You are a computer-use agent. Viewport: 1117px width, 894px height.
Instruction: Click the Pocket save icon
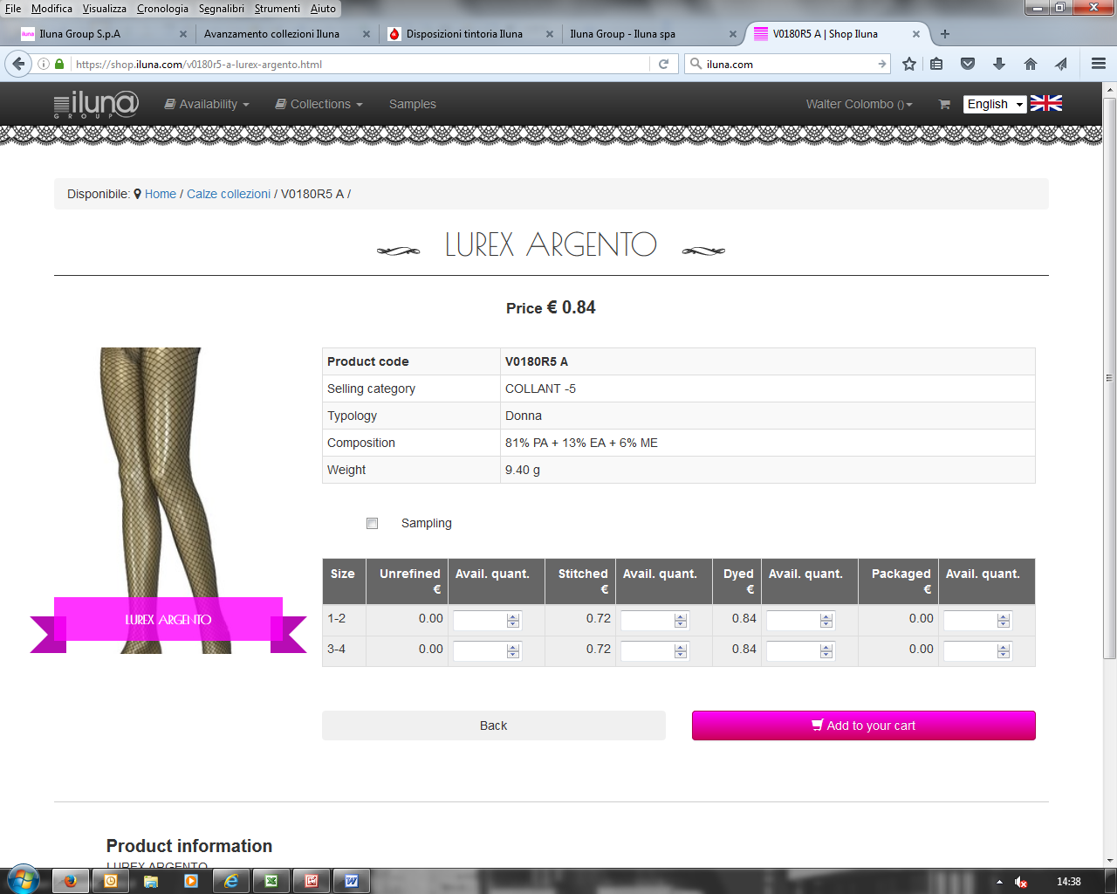[968, 64]
